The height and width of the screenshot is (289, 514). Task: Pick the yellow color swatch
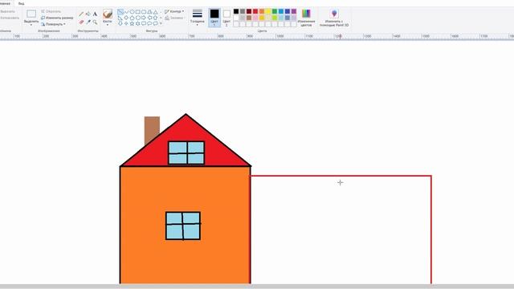click(x=268, y=11)
